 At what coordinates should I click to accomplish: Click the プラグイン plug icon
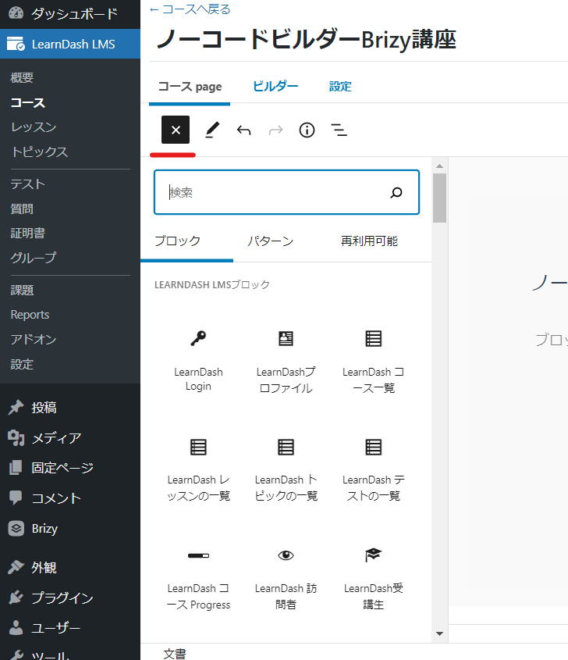click(16, 598)
